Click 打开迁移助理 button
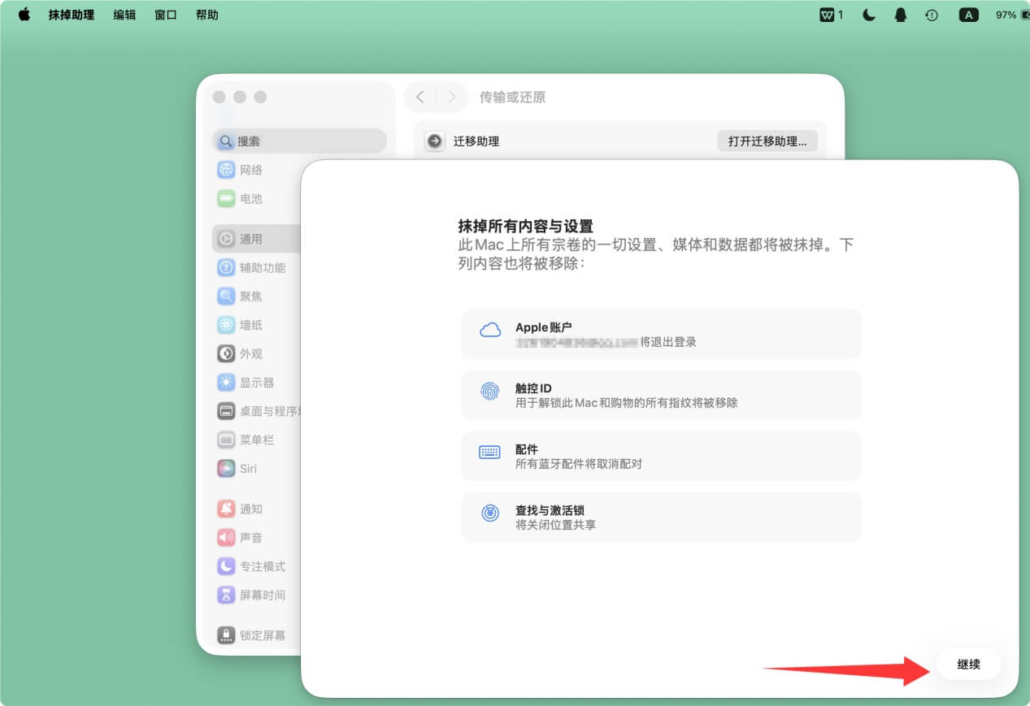Image resolution: width=1030 pixels, height=706 pixels. click(767, 141)
